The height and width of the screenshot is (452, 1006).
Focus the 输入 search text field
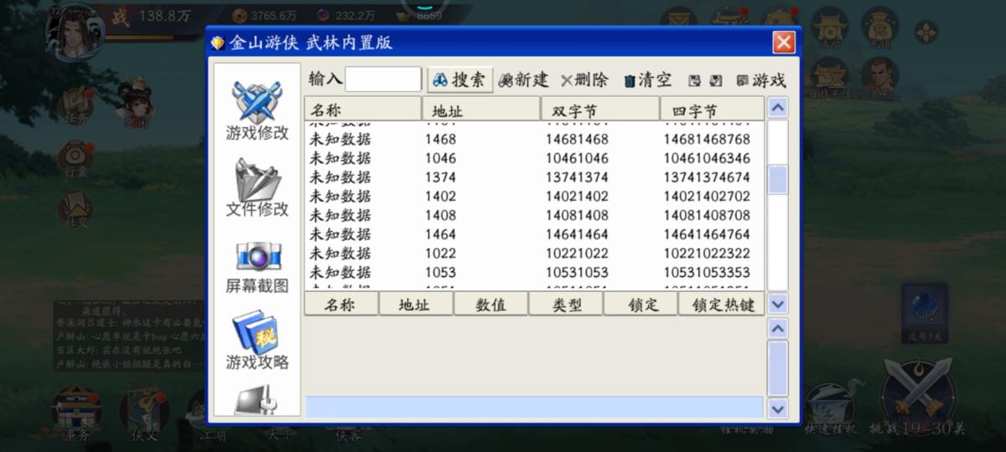(383, 80)
